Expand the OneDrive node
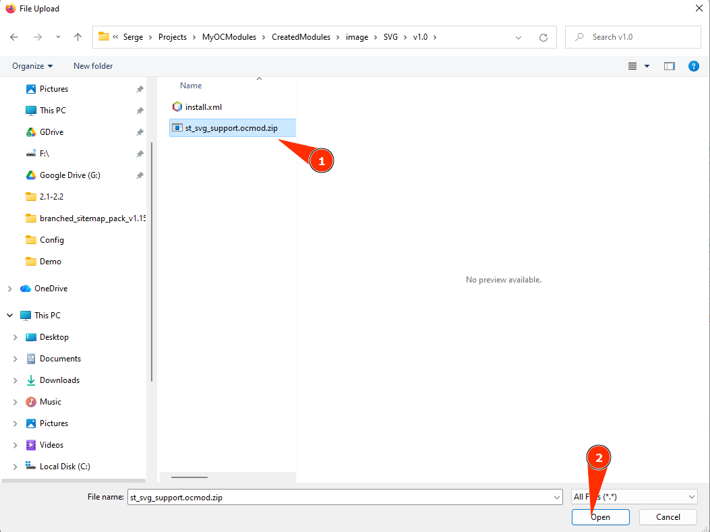710x532 pixels. click(9, 289)
